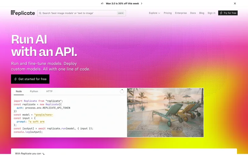Click the "google/nano-" model string
The width and height of the screenshot is (248, 155).
click(x=44, y=115)
